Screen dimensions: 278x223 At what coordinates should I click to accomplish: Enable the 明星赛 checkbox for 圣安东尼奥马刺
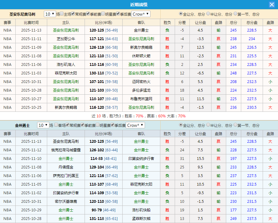point(103,14)
